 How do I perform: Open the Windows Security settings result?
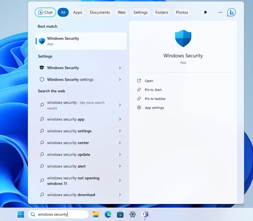tap(81, 68)
